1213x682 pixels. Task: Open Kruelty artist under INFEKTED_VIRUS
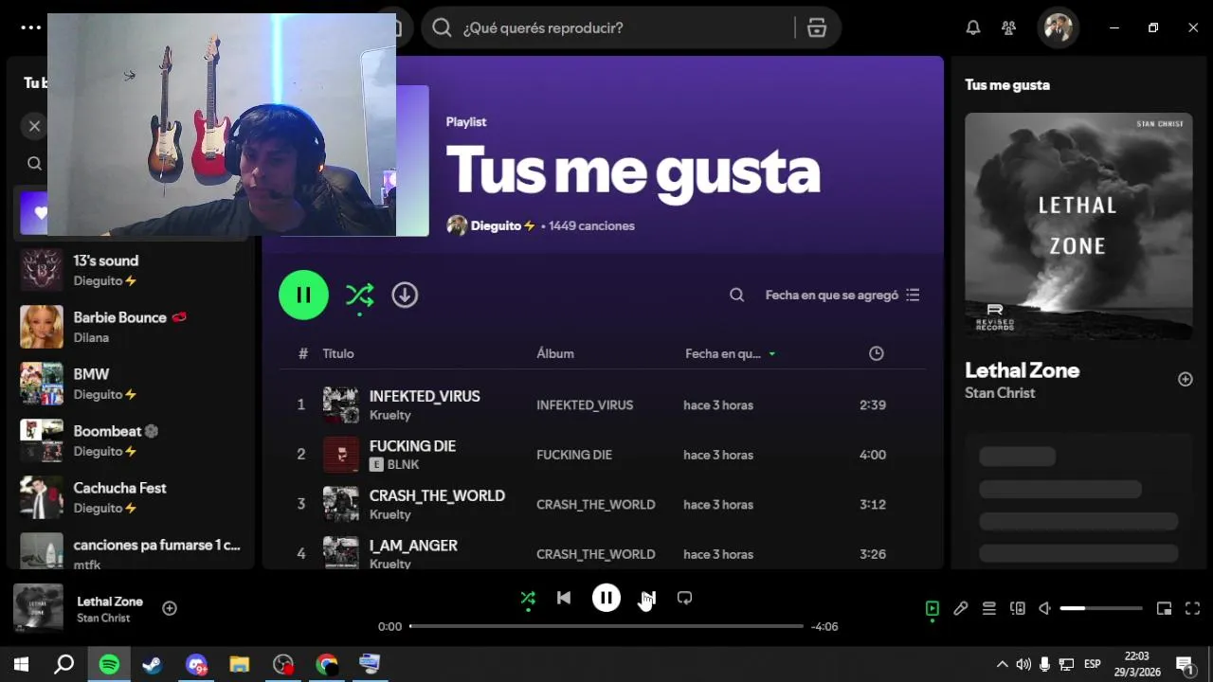(389, 415)
